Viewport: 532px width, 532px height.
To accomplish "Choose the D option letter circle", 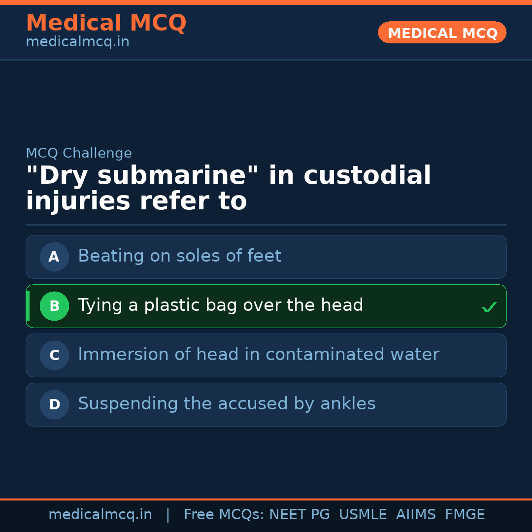I will [x=54, y=404].
